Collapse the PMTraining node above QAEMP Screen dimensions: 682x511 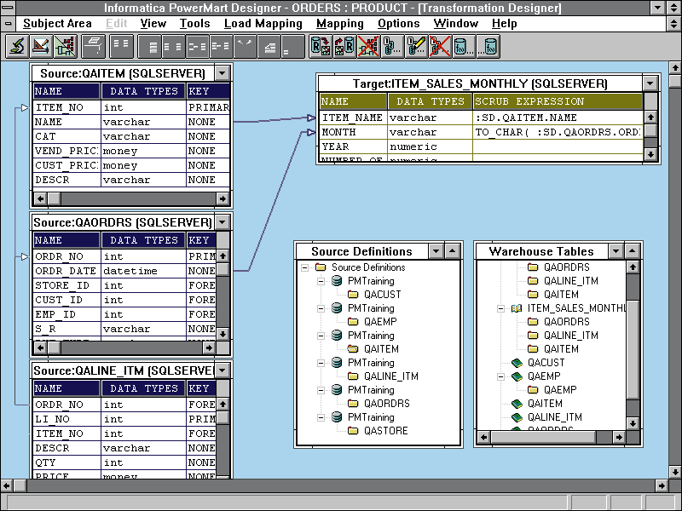click(321, 308)
